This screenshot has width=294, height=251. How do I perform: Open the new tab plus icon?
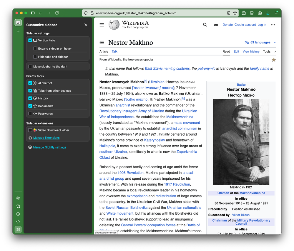(x=18, y=31)
